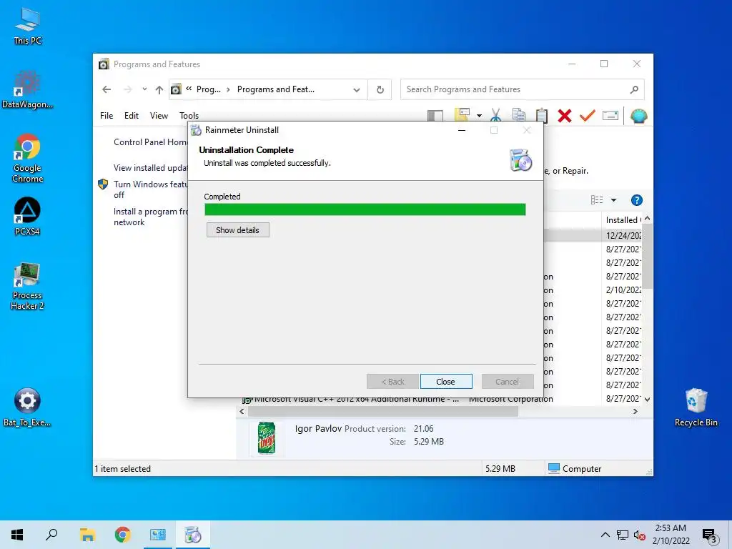Click horizontal scrollbar below program list
This screenshot has width=732, height=549.
[383, 411]
